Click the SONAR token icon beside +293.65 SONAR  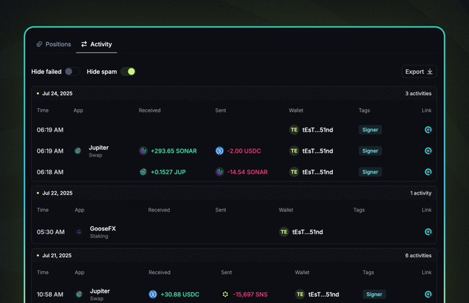click(143, 151)
